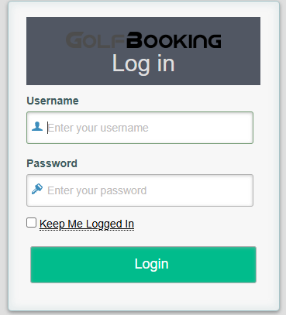The width and height of the screenshot is (286, 315).
Task: Click the key icon in Password field
Action: point(37,189)
